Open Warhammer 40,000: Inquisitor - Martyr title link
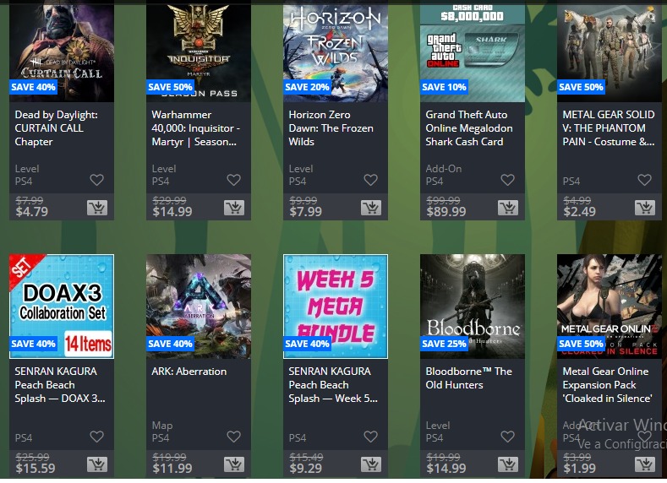Screen dimensions: 667x483 [x=195, y=128]
